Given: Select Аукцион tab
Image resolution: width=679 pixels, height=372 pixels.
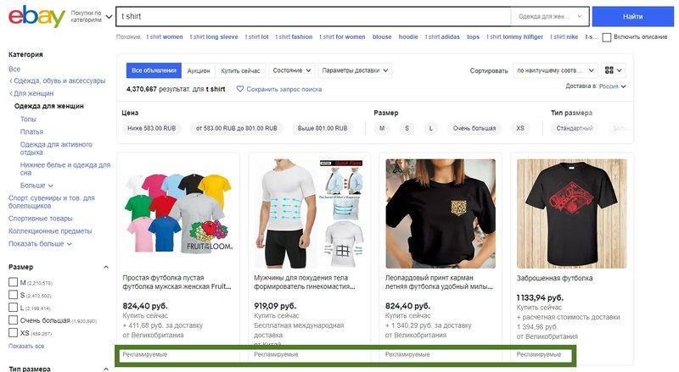Looking at the screenshot, I should pos(199,70).
